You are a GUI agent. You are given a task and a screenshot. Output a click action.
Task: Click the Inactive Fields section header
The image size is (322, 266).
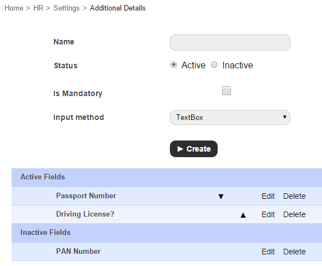(x=167, y=233)
